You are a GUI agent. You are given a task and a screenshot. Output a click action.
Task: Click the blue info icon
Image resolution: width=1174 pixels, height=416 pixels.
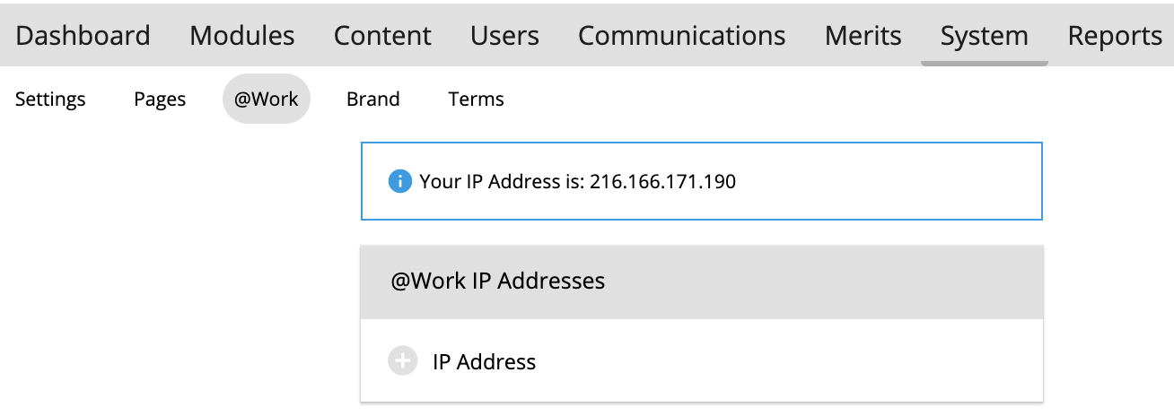pos(399,182)
